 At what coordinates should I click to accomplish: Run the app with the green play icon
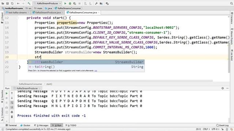click(65, 3)
